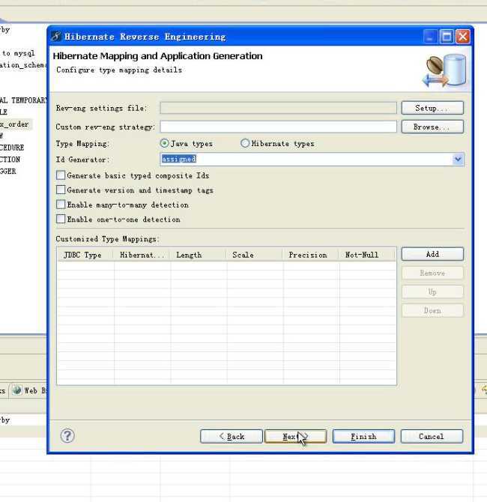Click the Not-Null column header
487x502 pixels.
coord(367,255)
